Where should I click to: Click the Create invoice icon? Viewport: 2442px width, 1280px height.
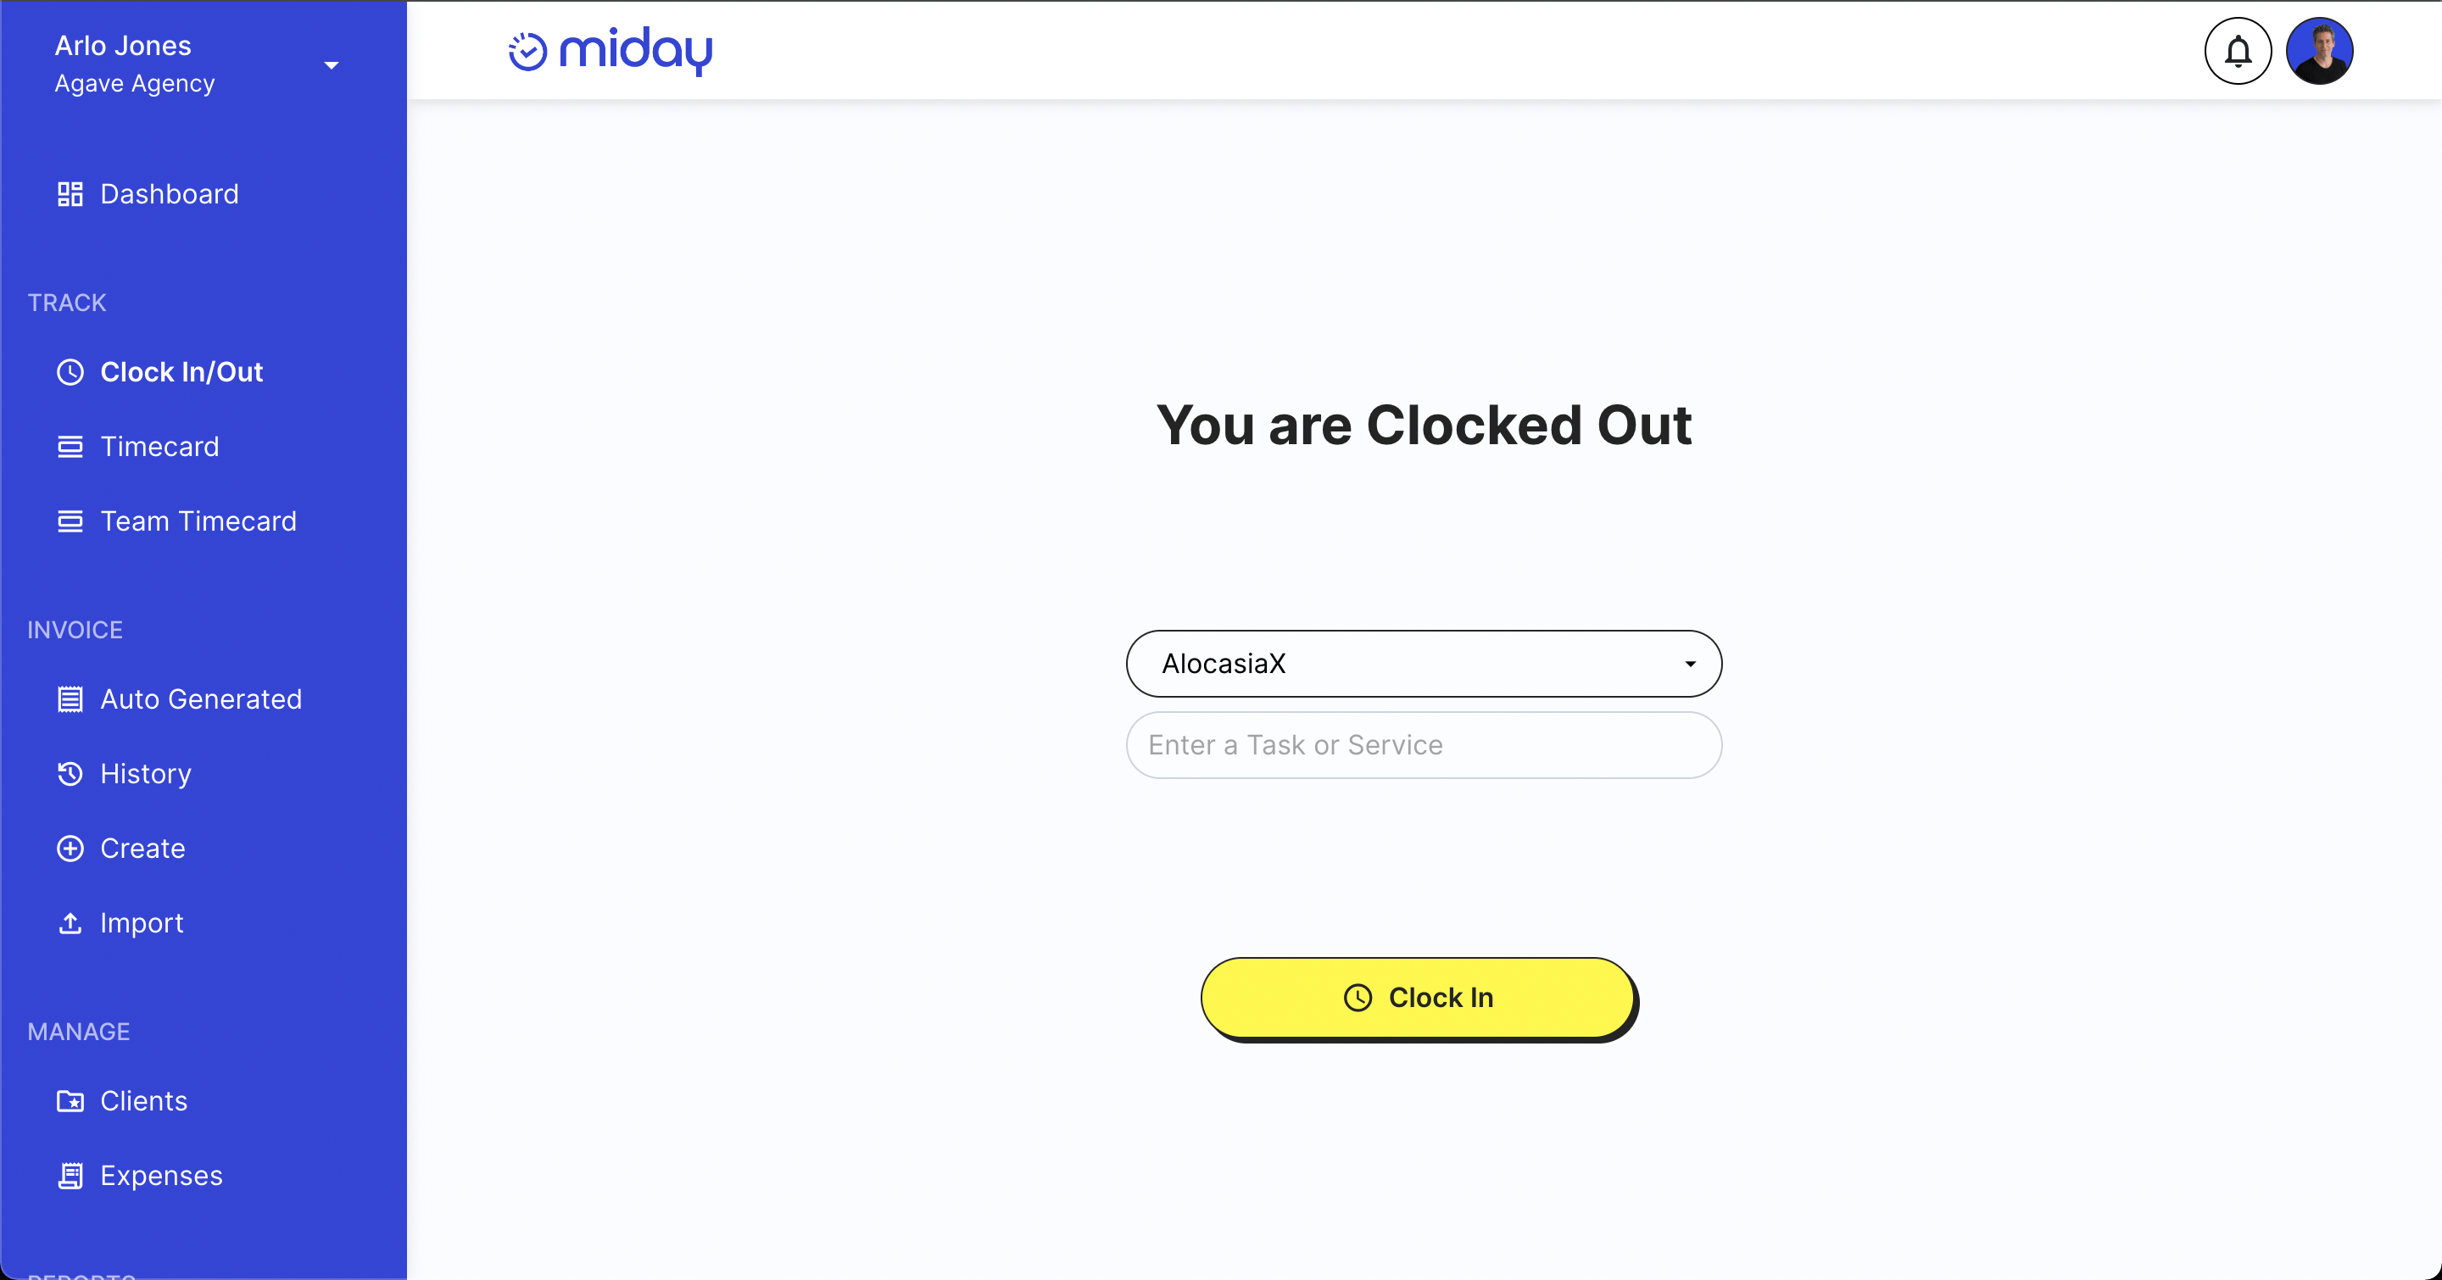(71, 848)
